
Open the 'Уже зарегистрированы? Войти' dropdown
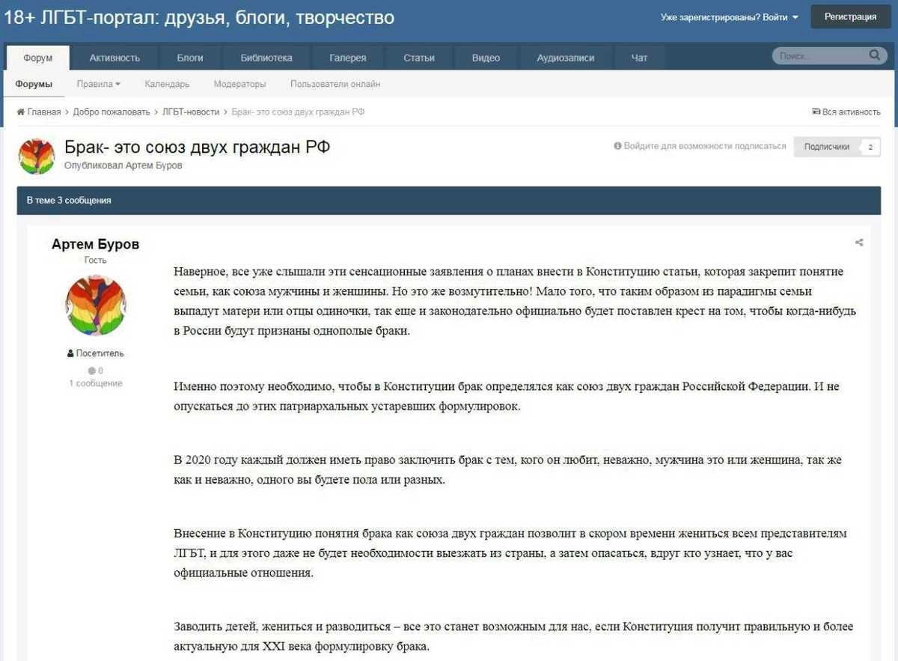click(x=729, y=17)
